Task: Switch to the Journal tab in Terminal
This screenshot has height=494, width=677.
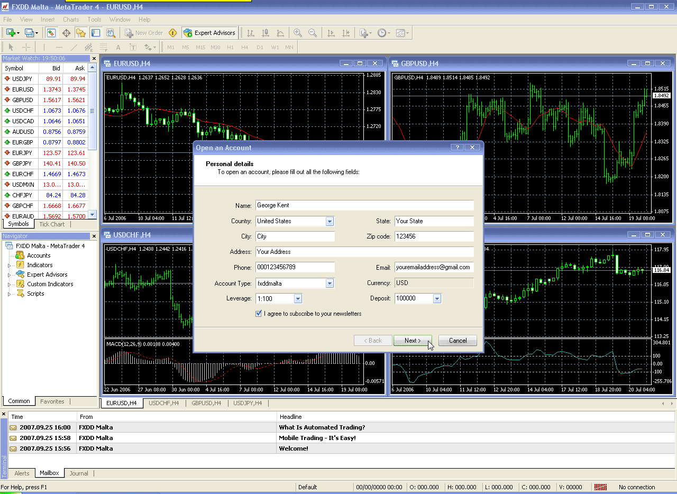Action: 79,473
